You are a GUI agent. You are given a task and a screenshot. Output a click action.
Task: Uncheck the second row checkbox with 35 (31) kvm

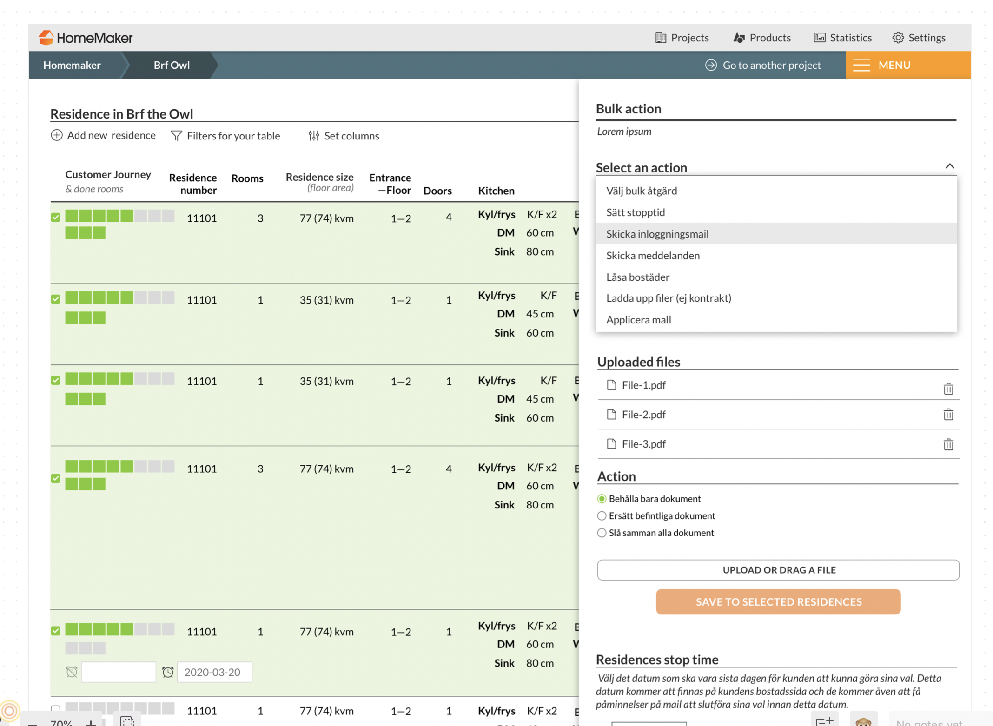point(56,298)
